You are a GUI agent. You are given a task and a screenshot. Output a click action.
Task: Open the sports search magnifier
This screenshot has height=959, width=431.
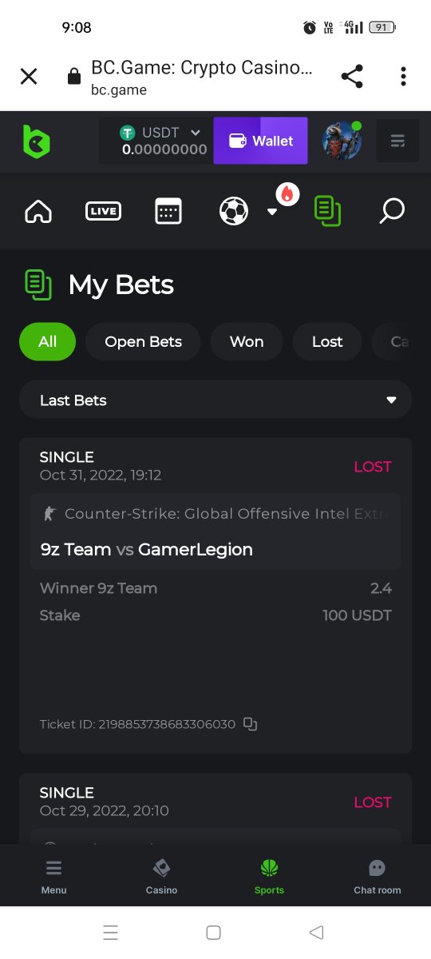pyautogui.click(x=392, y=211)
